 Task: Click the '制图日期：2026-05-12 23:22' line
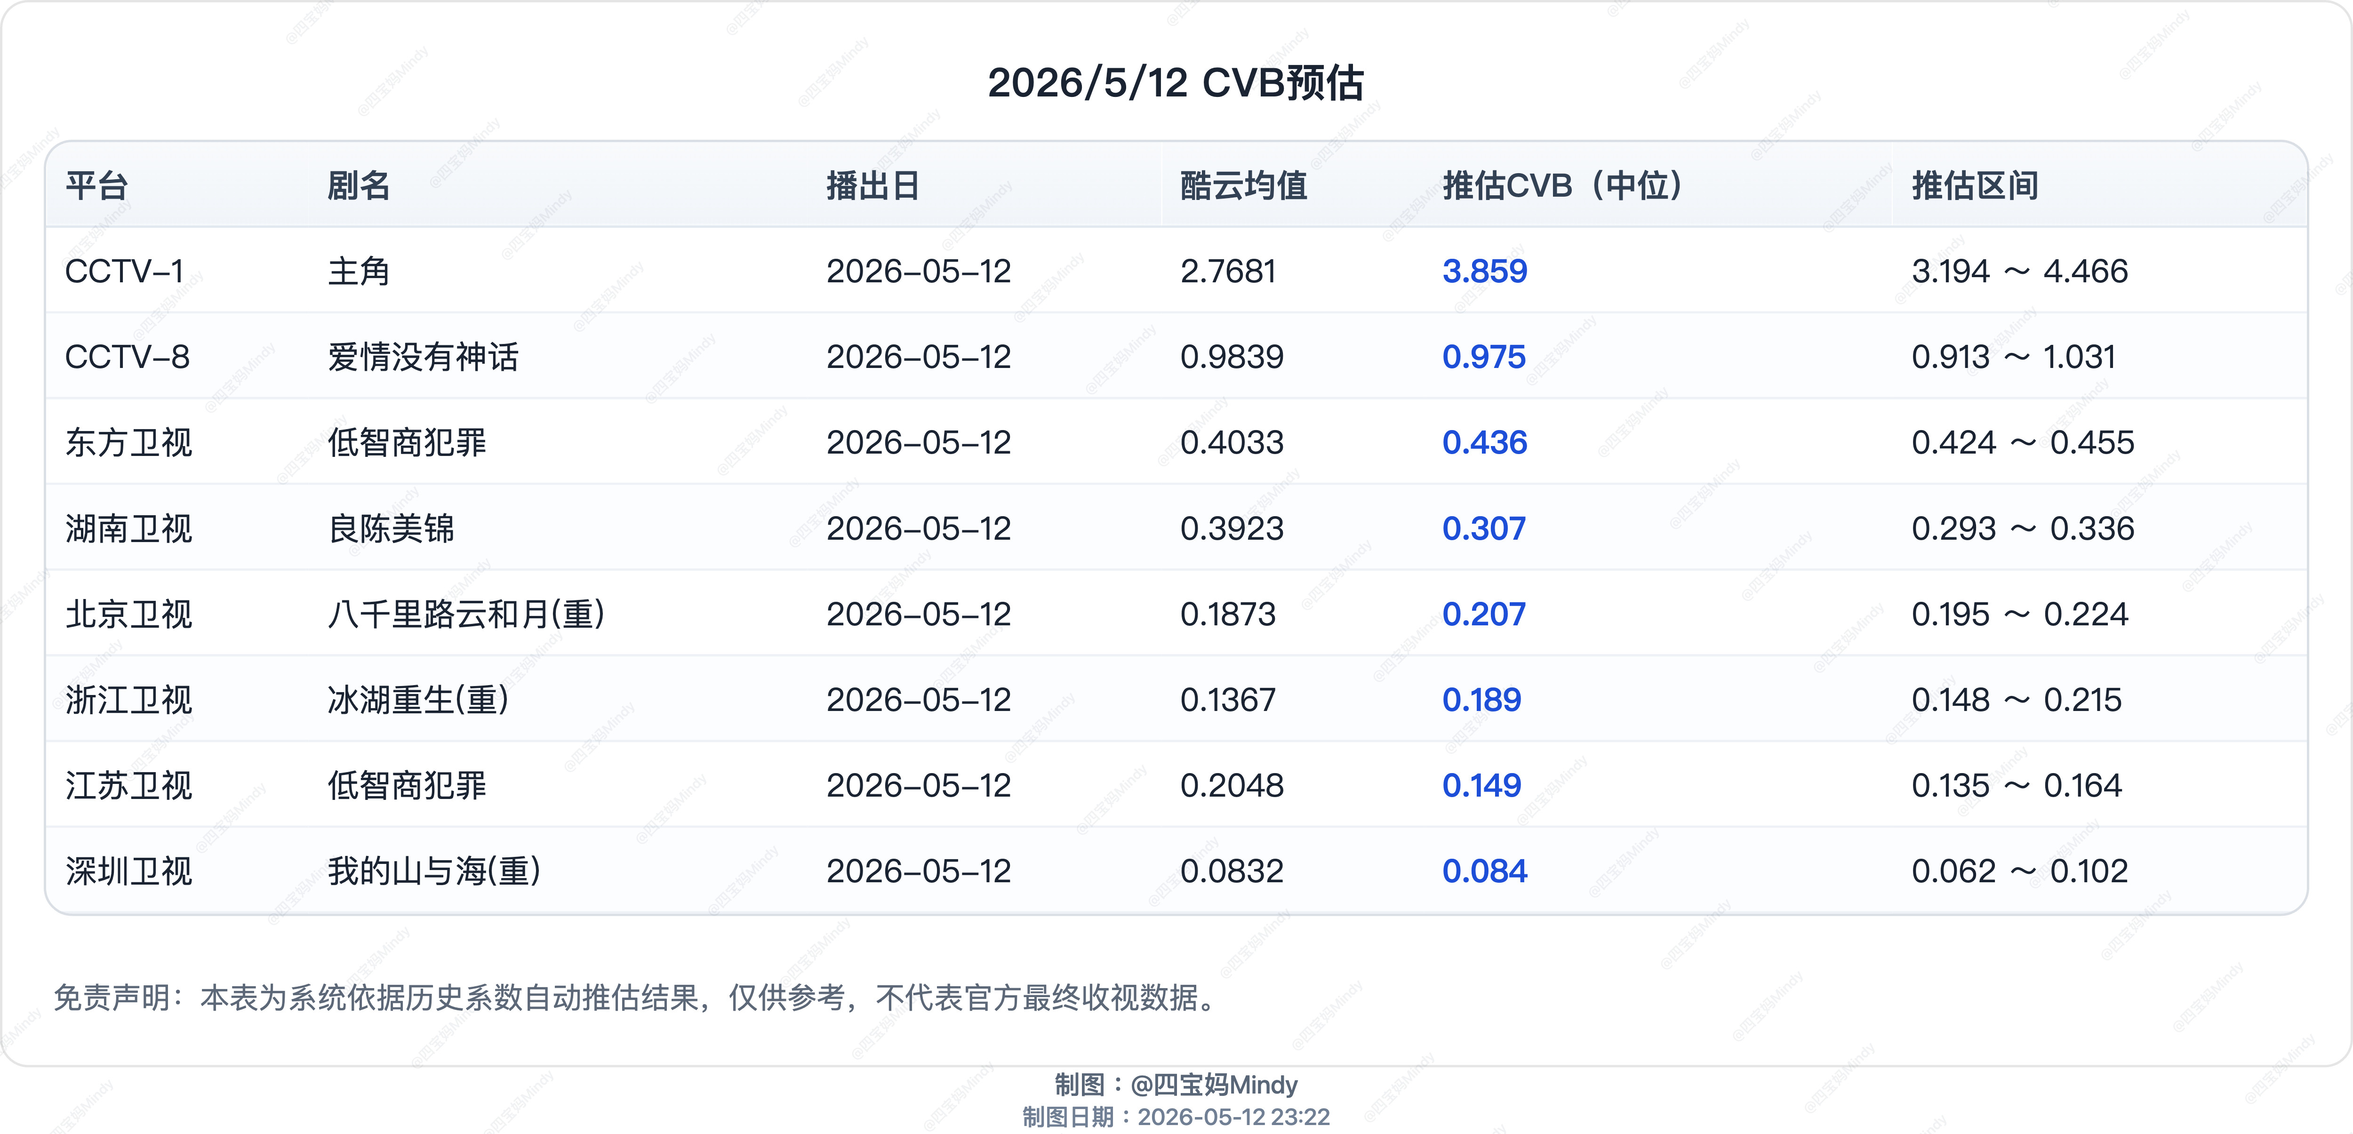(1176, 1118)
